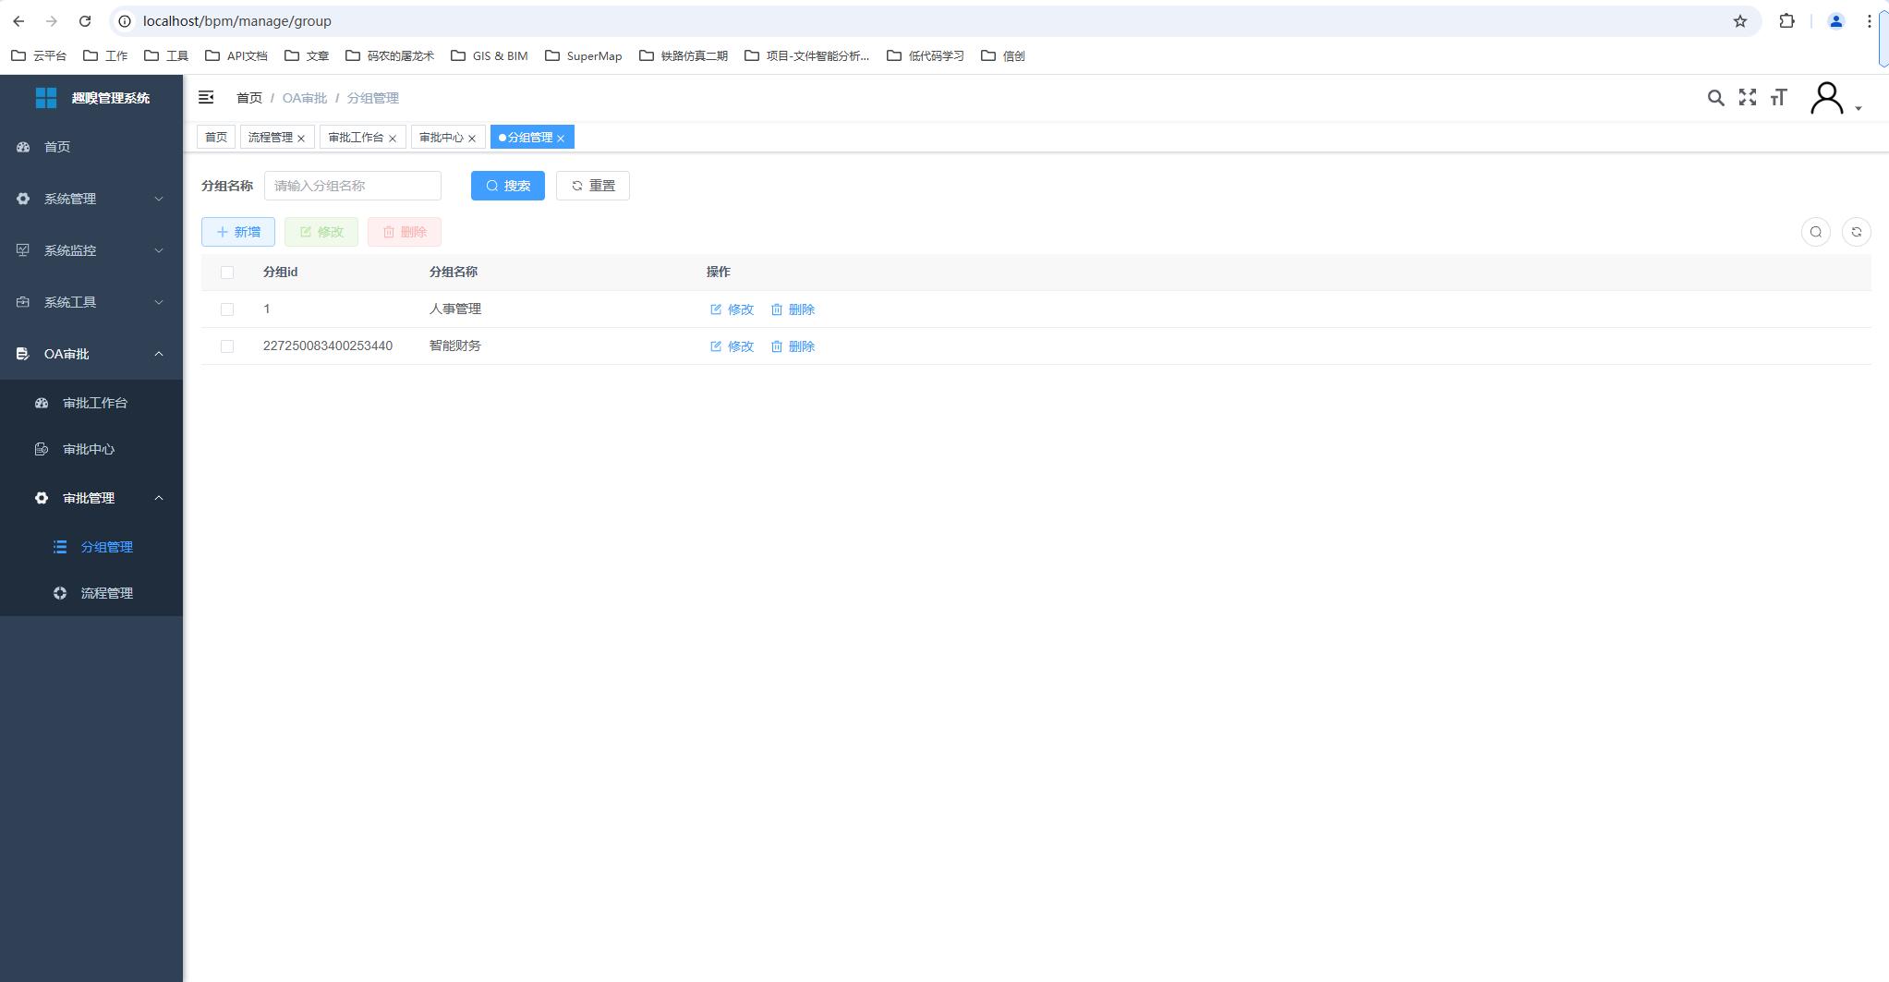This screenshot has height=982, width=1889.
Task: Click 首页 in the breadcrumb
Action: pyautogui.click(x=249, y=98)
